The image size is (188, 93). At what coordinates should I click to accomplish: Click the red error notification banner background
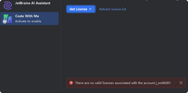click(126, 83)
